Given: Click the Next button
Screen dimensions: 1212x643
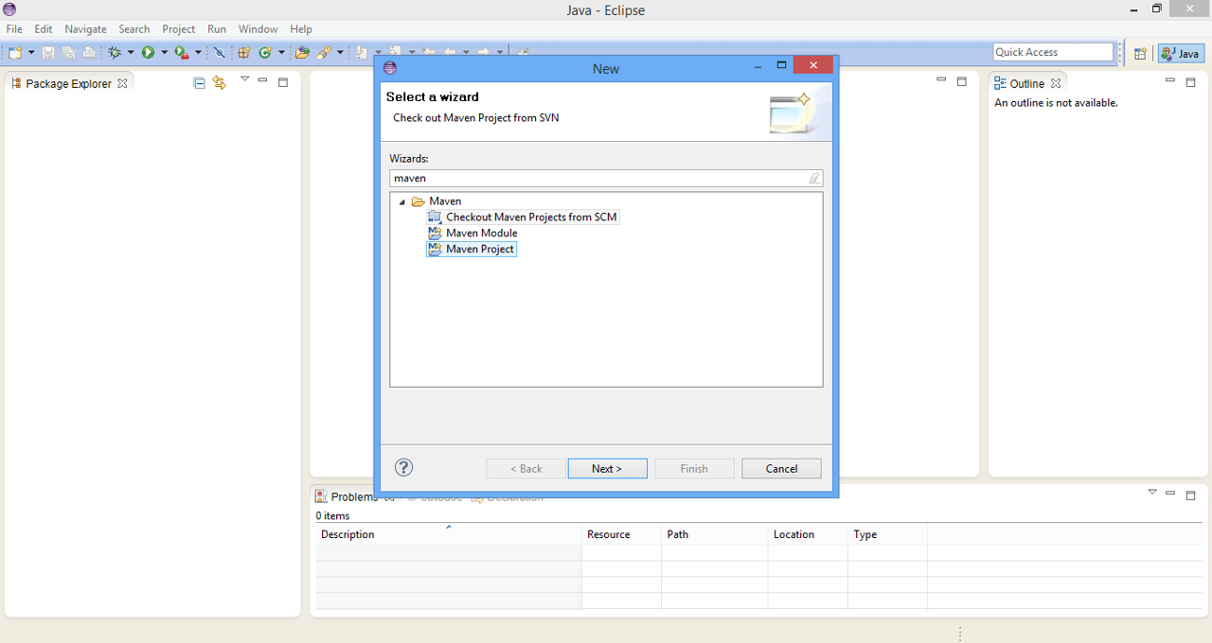Looking at the screenshot, I should [607, 468].
